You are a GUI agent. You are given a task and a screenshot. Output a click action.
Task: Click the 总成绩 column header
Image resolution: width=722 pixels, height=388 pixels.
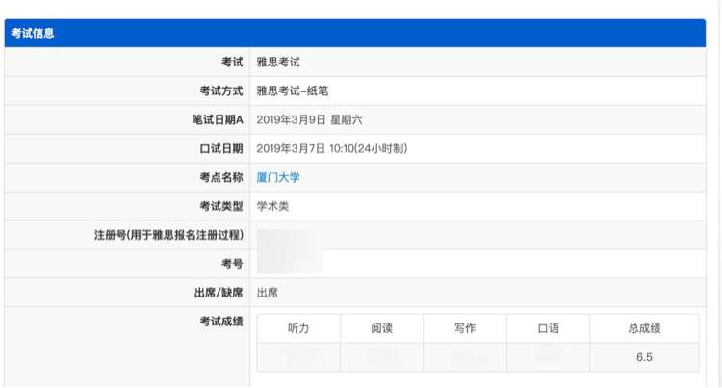[644, 328]
